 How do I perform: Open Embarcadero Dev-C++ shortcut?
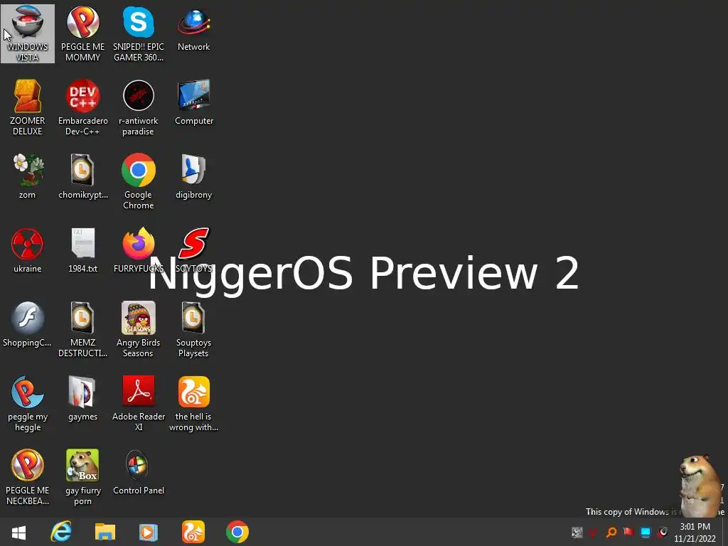[x=82, y=107]
